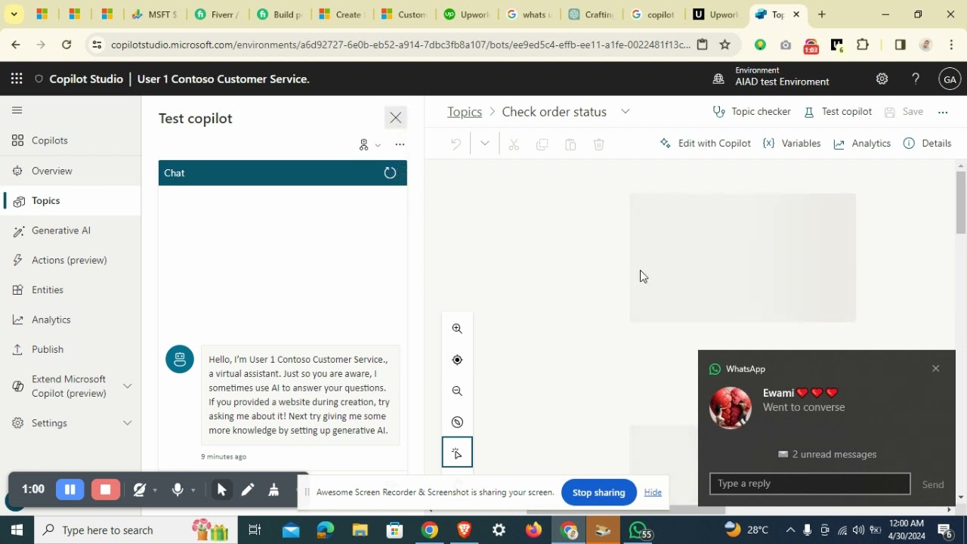The image size is (967, 544).
Task: Click the Hide link on sharing bar
Action: 653,493
